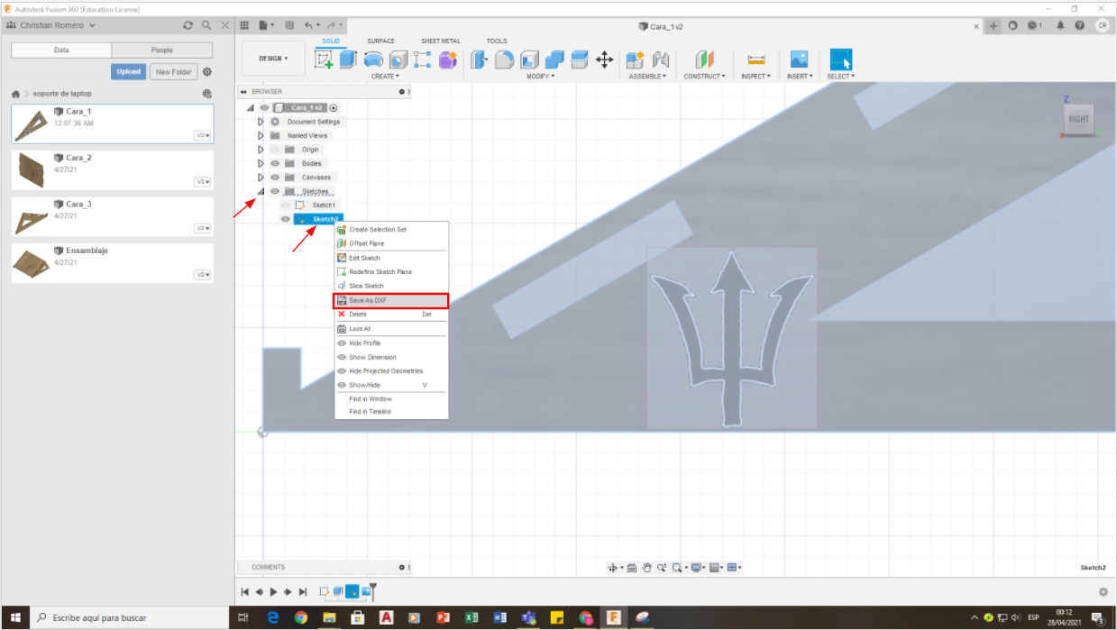Switch to the TOOLS tab
Image resolution: width=1117 pixels, height=630 pixels.
(497, 41)
